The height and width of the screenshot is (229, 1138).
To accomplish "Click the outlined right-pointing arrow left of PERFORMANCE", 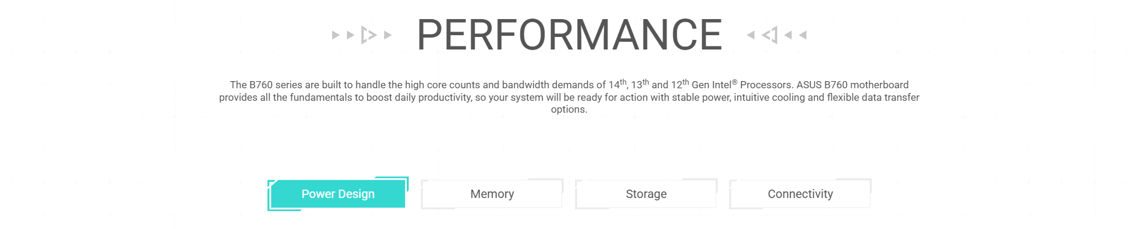I will coord(369,35).
